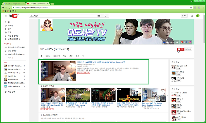Click the magnifier search button
206x123 pixels.
coord(105,16)
